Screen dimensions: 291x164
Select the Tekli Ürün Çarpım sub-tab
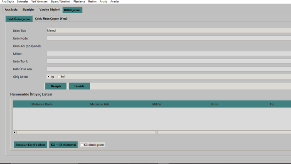[x=19, y=19]
